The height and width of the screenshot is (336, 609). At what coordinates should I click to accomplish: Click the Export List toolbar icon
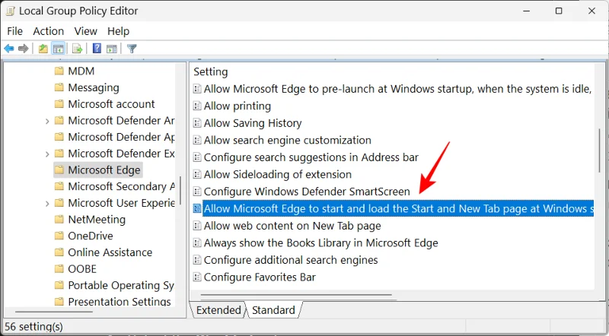pos(78,49)
